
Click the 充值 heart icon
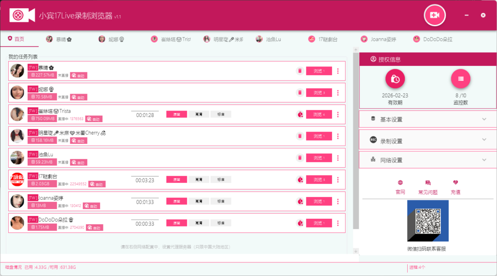pos(455,182)
